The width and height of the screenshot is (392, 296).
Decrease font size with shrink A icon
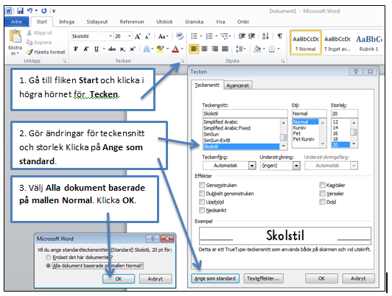click(x=147, y=37)
